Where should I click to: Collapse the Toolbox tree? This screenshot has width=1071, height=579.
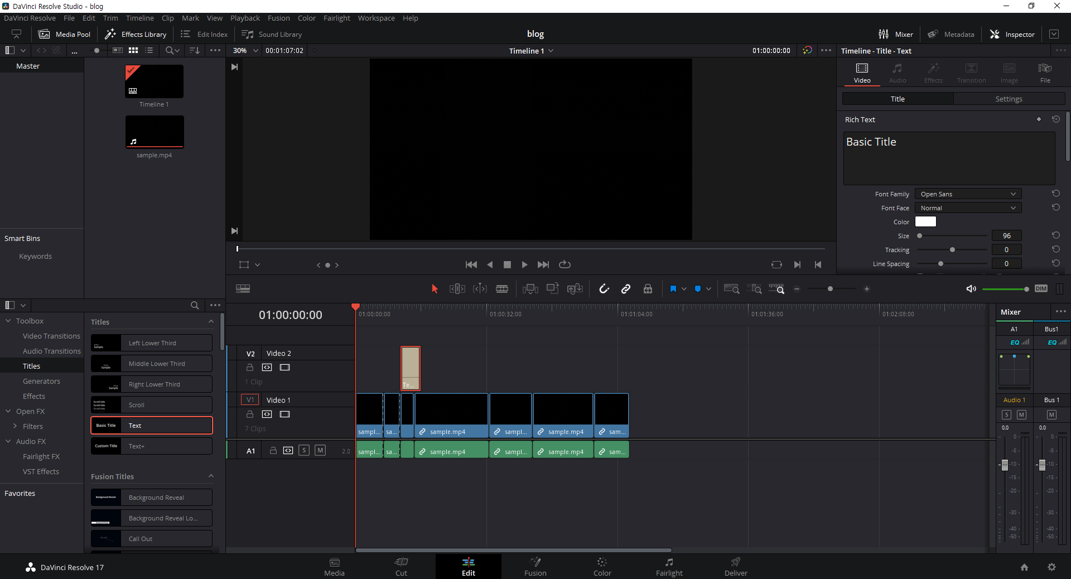click(x=8, y=321)
